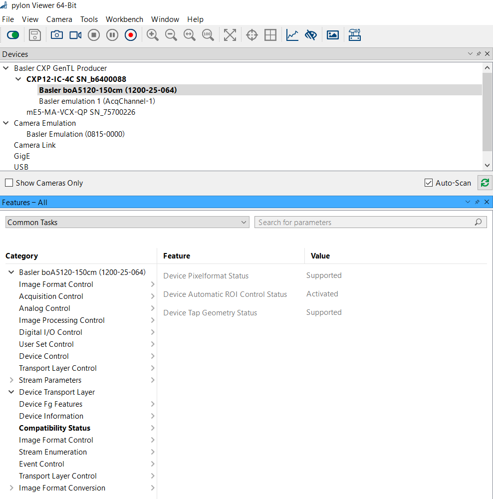493x499 pixels.
Task: Open the Analog Control category
Action: 44,308
